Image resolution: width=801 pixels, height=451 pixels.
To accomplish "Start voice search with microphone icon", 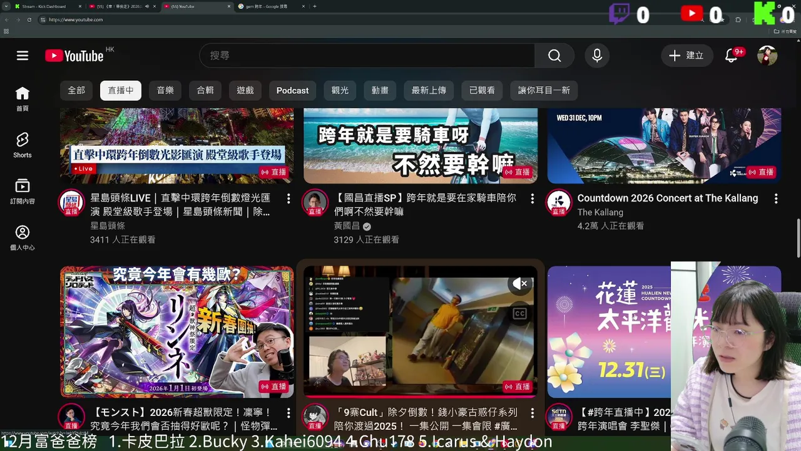I will pyautogui.click(x=597, y=56).
